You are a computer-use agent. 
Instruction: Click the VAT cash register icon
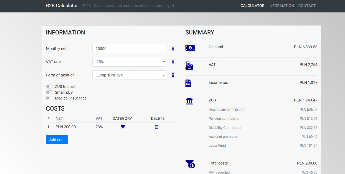click(189, 66)
